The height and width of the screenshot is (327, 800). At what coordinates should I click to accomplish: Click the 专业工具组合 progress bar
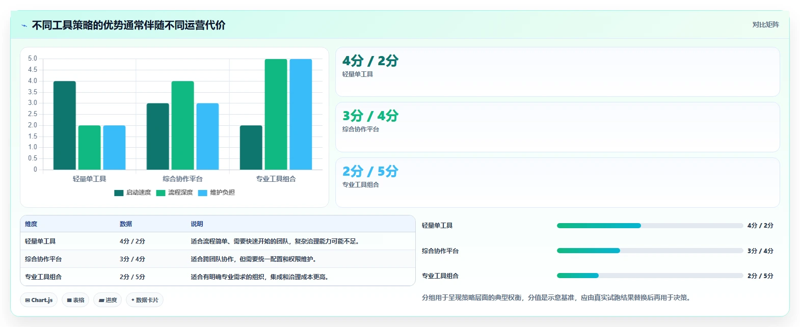tap(650, 276)
